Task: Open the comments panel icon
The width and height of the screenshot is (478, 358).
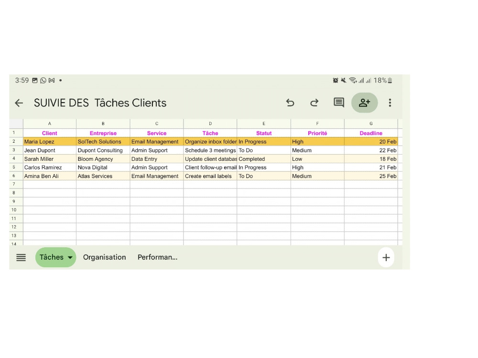Action: point(339,103)
